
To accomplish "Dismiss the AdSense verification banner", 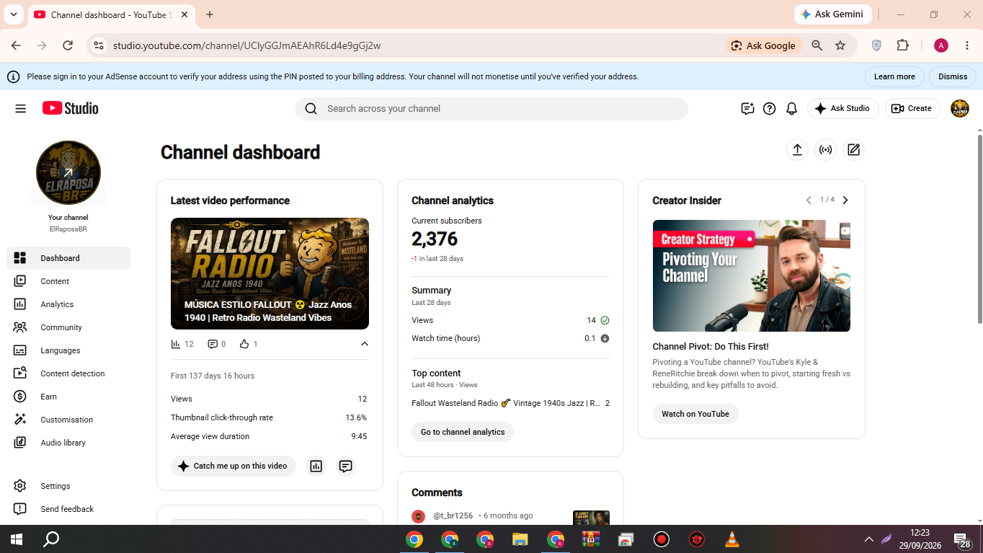I will [953, 76].
